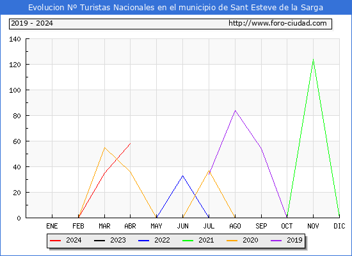The height and width of the screenshot is (256, 352).
Task: Click the black 2023 legend color line
Action: [x=99, y=241]
